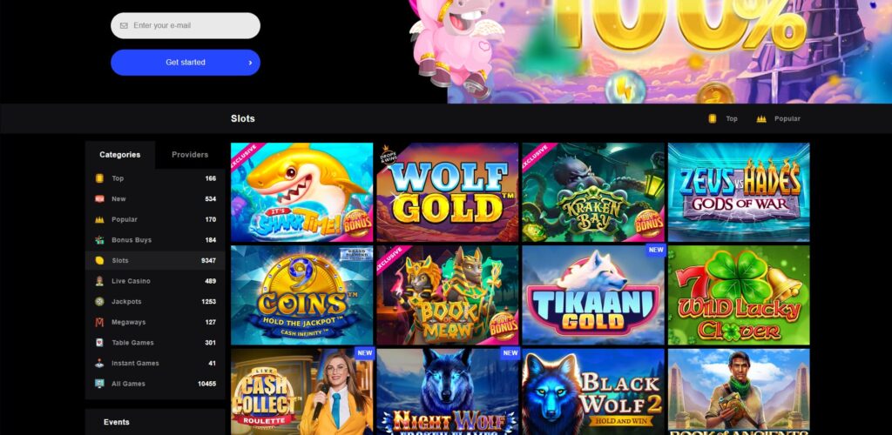Switch to the Providers tab
Screen dimensions: 892x435
click(x=190, y=155)
